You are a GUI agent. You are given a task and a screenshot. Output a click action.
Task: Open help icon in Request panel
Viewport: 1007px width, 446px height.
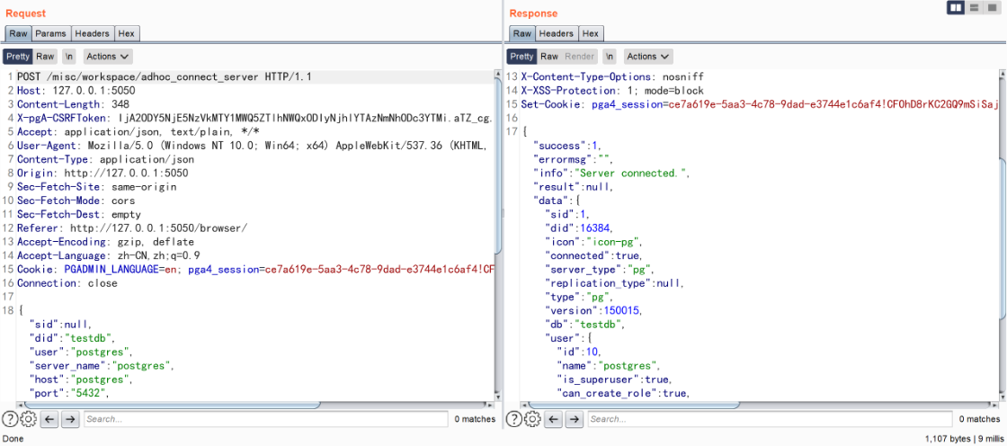coord(10,419)
